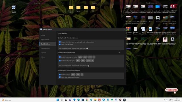Open the dark round play-button app on taskbar
Image resolution: width=182 pixels, height=102 pixels.
[120, 100]
